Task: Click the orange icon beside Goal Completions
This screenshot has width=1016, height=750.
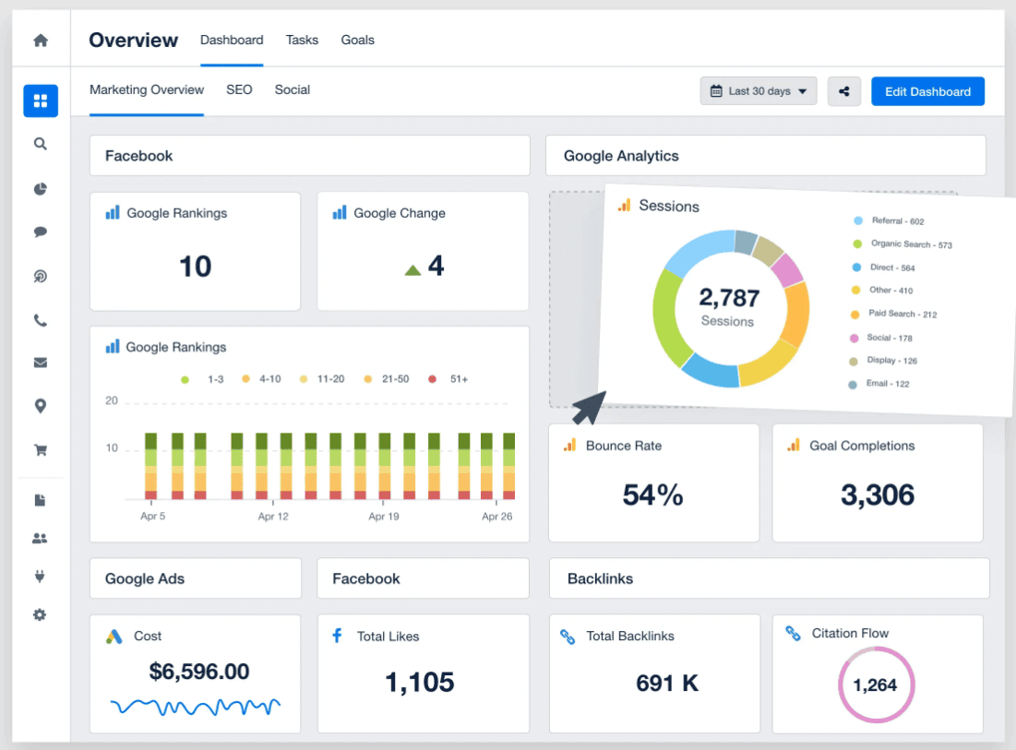Action: 793,445
